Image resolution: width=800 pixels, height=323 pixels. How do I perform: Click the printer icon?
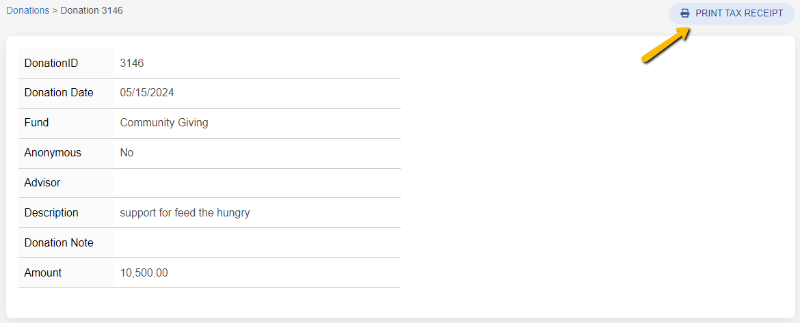684,14
